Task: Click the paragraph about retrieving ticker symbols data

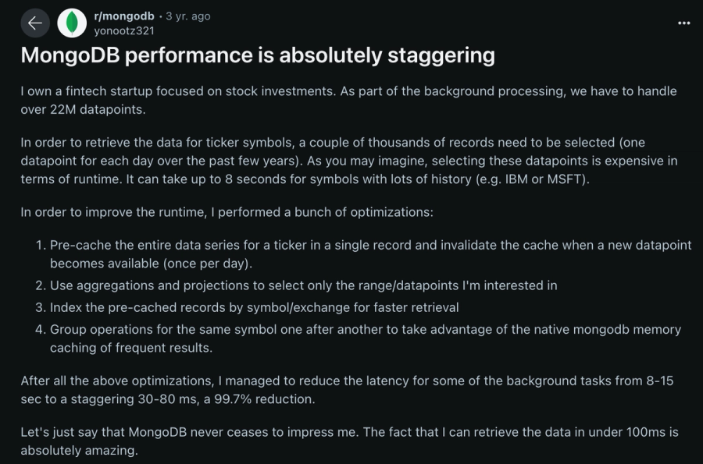Action: click(348, 161)
